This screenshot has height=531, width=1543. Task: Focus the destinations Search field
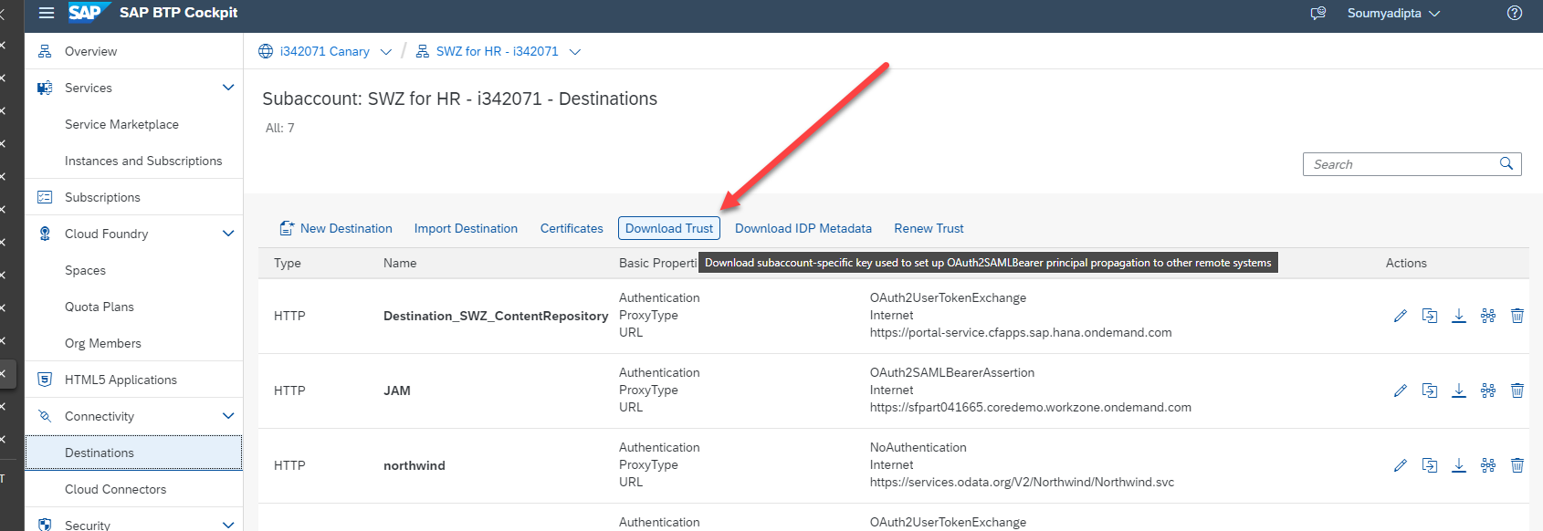coord(1412,164)
